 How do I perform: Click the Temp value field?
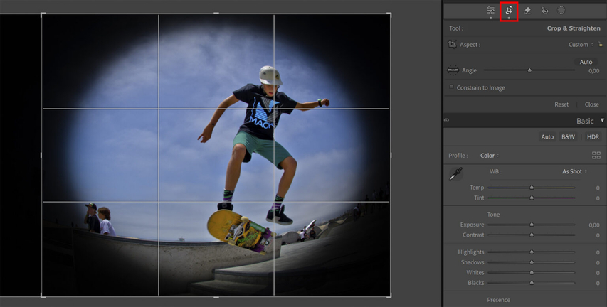pos(597,188)
